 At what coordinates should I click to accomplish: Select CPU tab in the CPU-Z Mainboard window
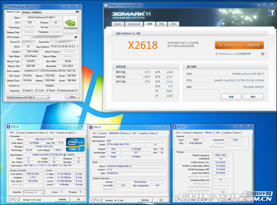pyautogui.click(x=94, y=133)
